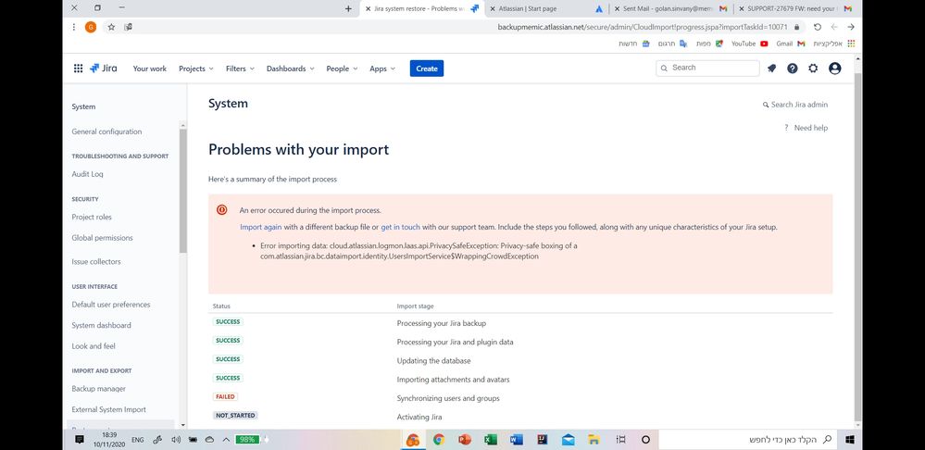Click the Jira logo
This screenshot has width=925, height=450.
(103, 69)
